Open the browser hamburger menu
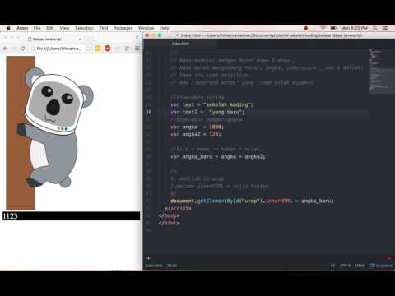The height and width of the screenshot is (296, 395). pos(137,49)
